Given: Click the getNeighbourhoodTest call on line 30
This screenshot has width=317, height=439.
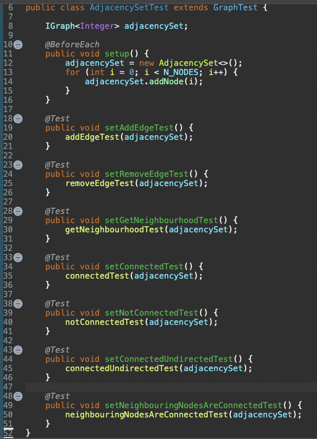Looking at the screenshot, I should coord(114,229).
